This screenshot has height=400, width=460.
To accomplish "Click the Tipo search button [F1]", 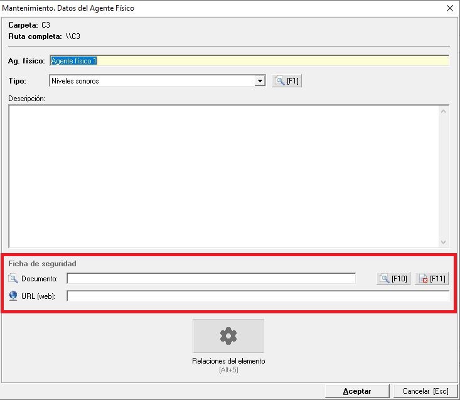I will 287,81.
